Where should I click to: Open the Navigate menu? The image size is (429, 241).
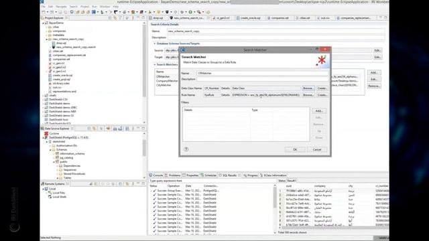click(61, 6)
